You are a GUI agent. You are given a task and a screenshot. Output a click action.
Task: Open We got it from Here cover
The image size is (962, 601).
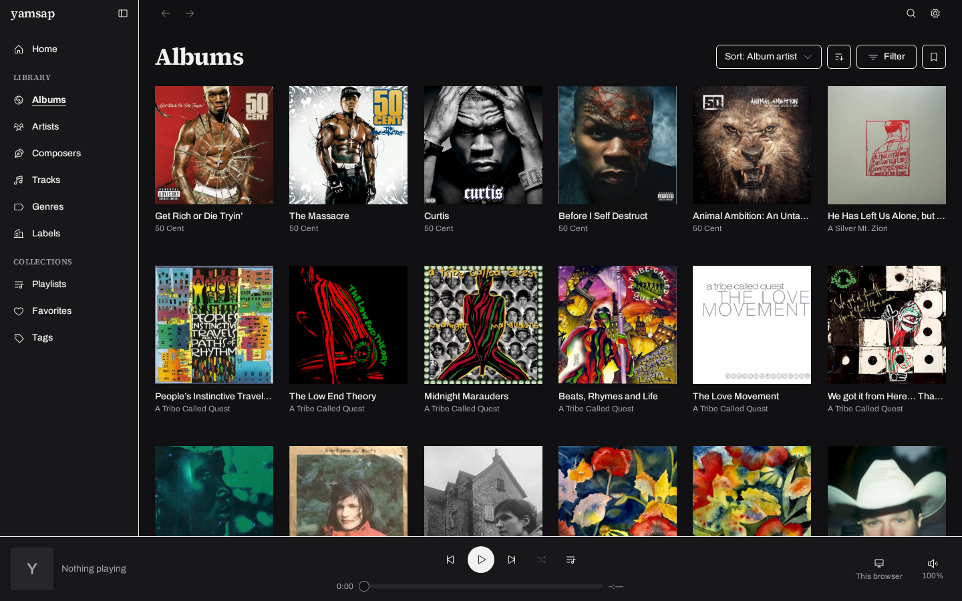click(x=887, y=325)
